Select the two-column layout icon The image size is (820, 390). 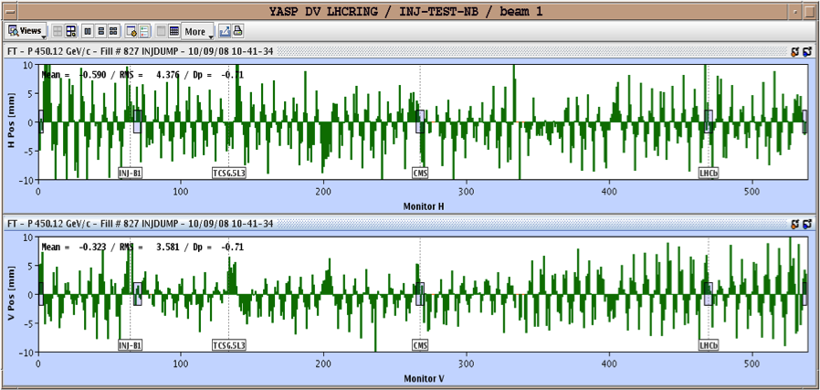click(88, 31)
